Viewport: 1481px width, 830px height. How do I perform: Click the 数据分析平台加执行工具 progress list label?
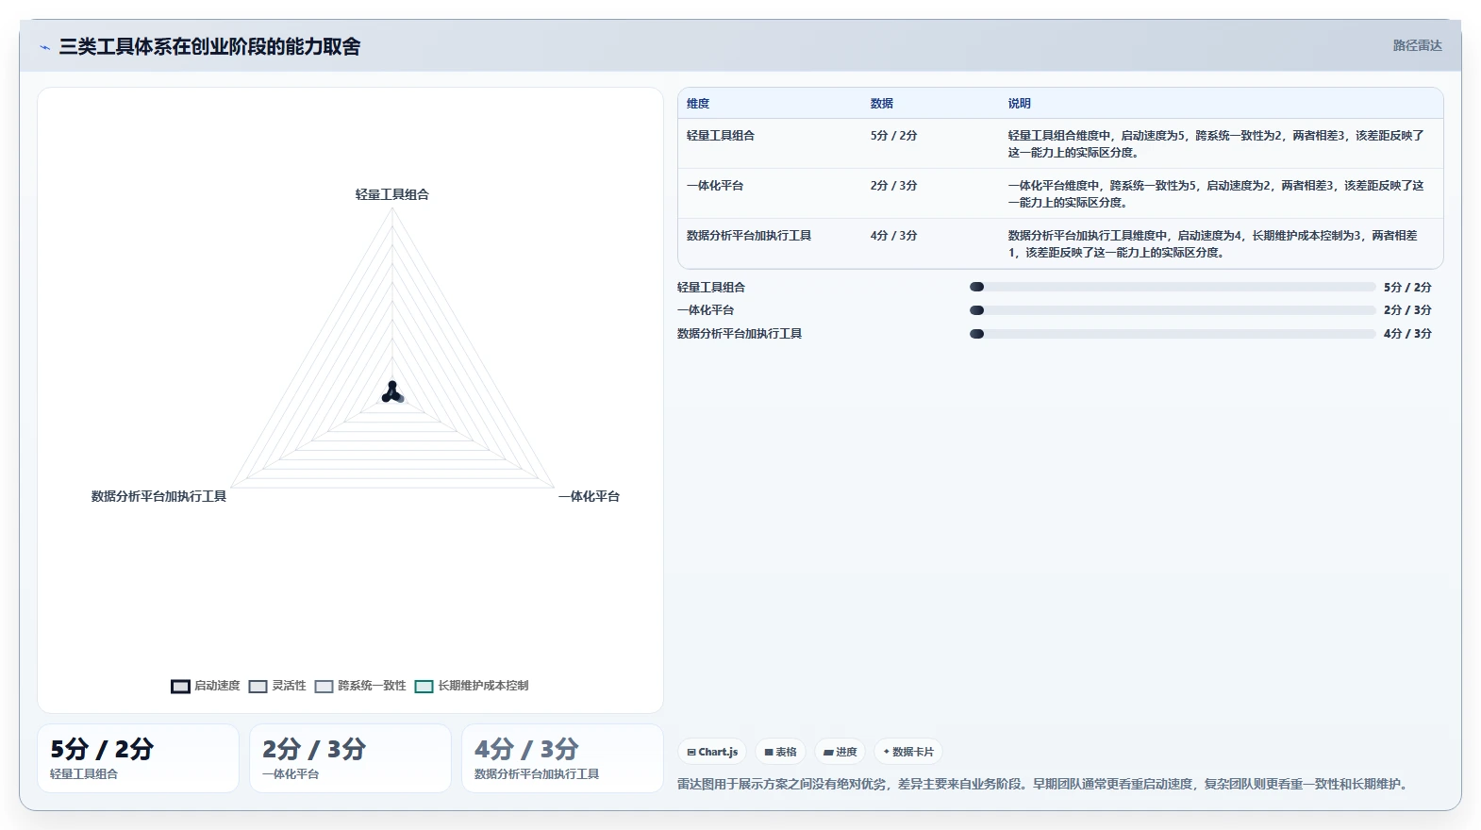pos(740,334)
